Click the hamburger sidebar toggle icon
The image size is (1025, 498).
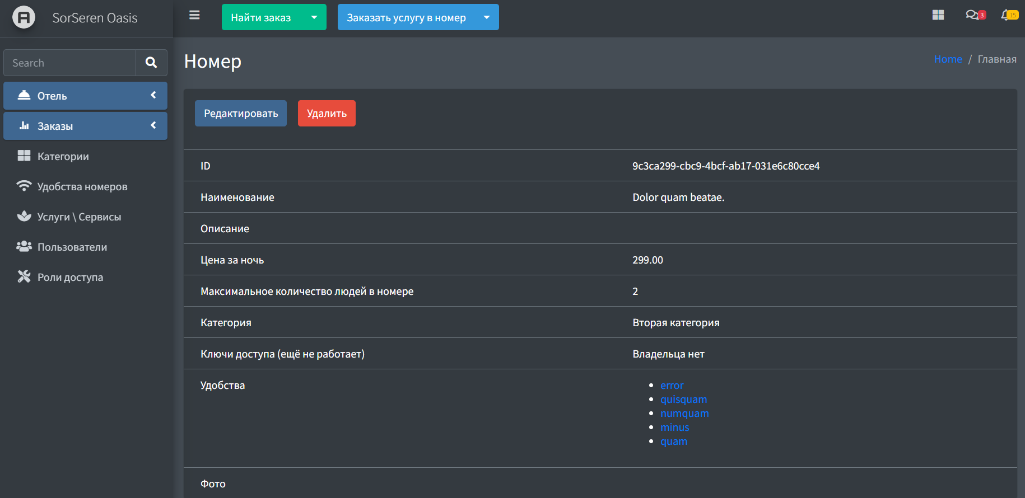(x=194, y=15)
